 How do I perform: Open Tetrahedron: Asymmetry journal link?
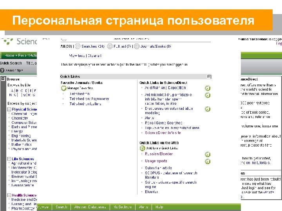(x=89, y=99)
